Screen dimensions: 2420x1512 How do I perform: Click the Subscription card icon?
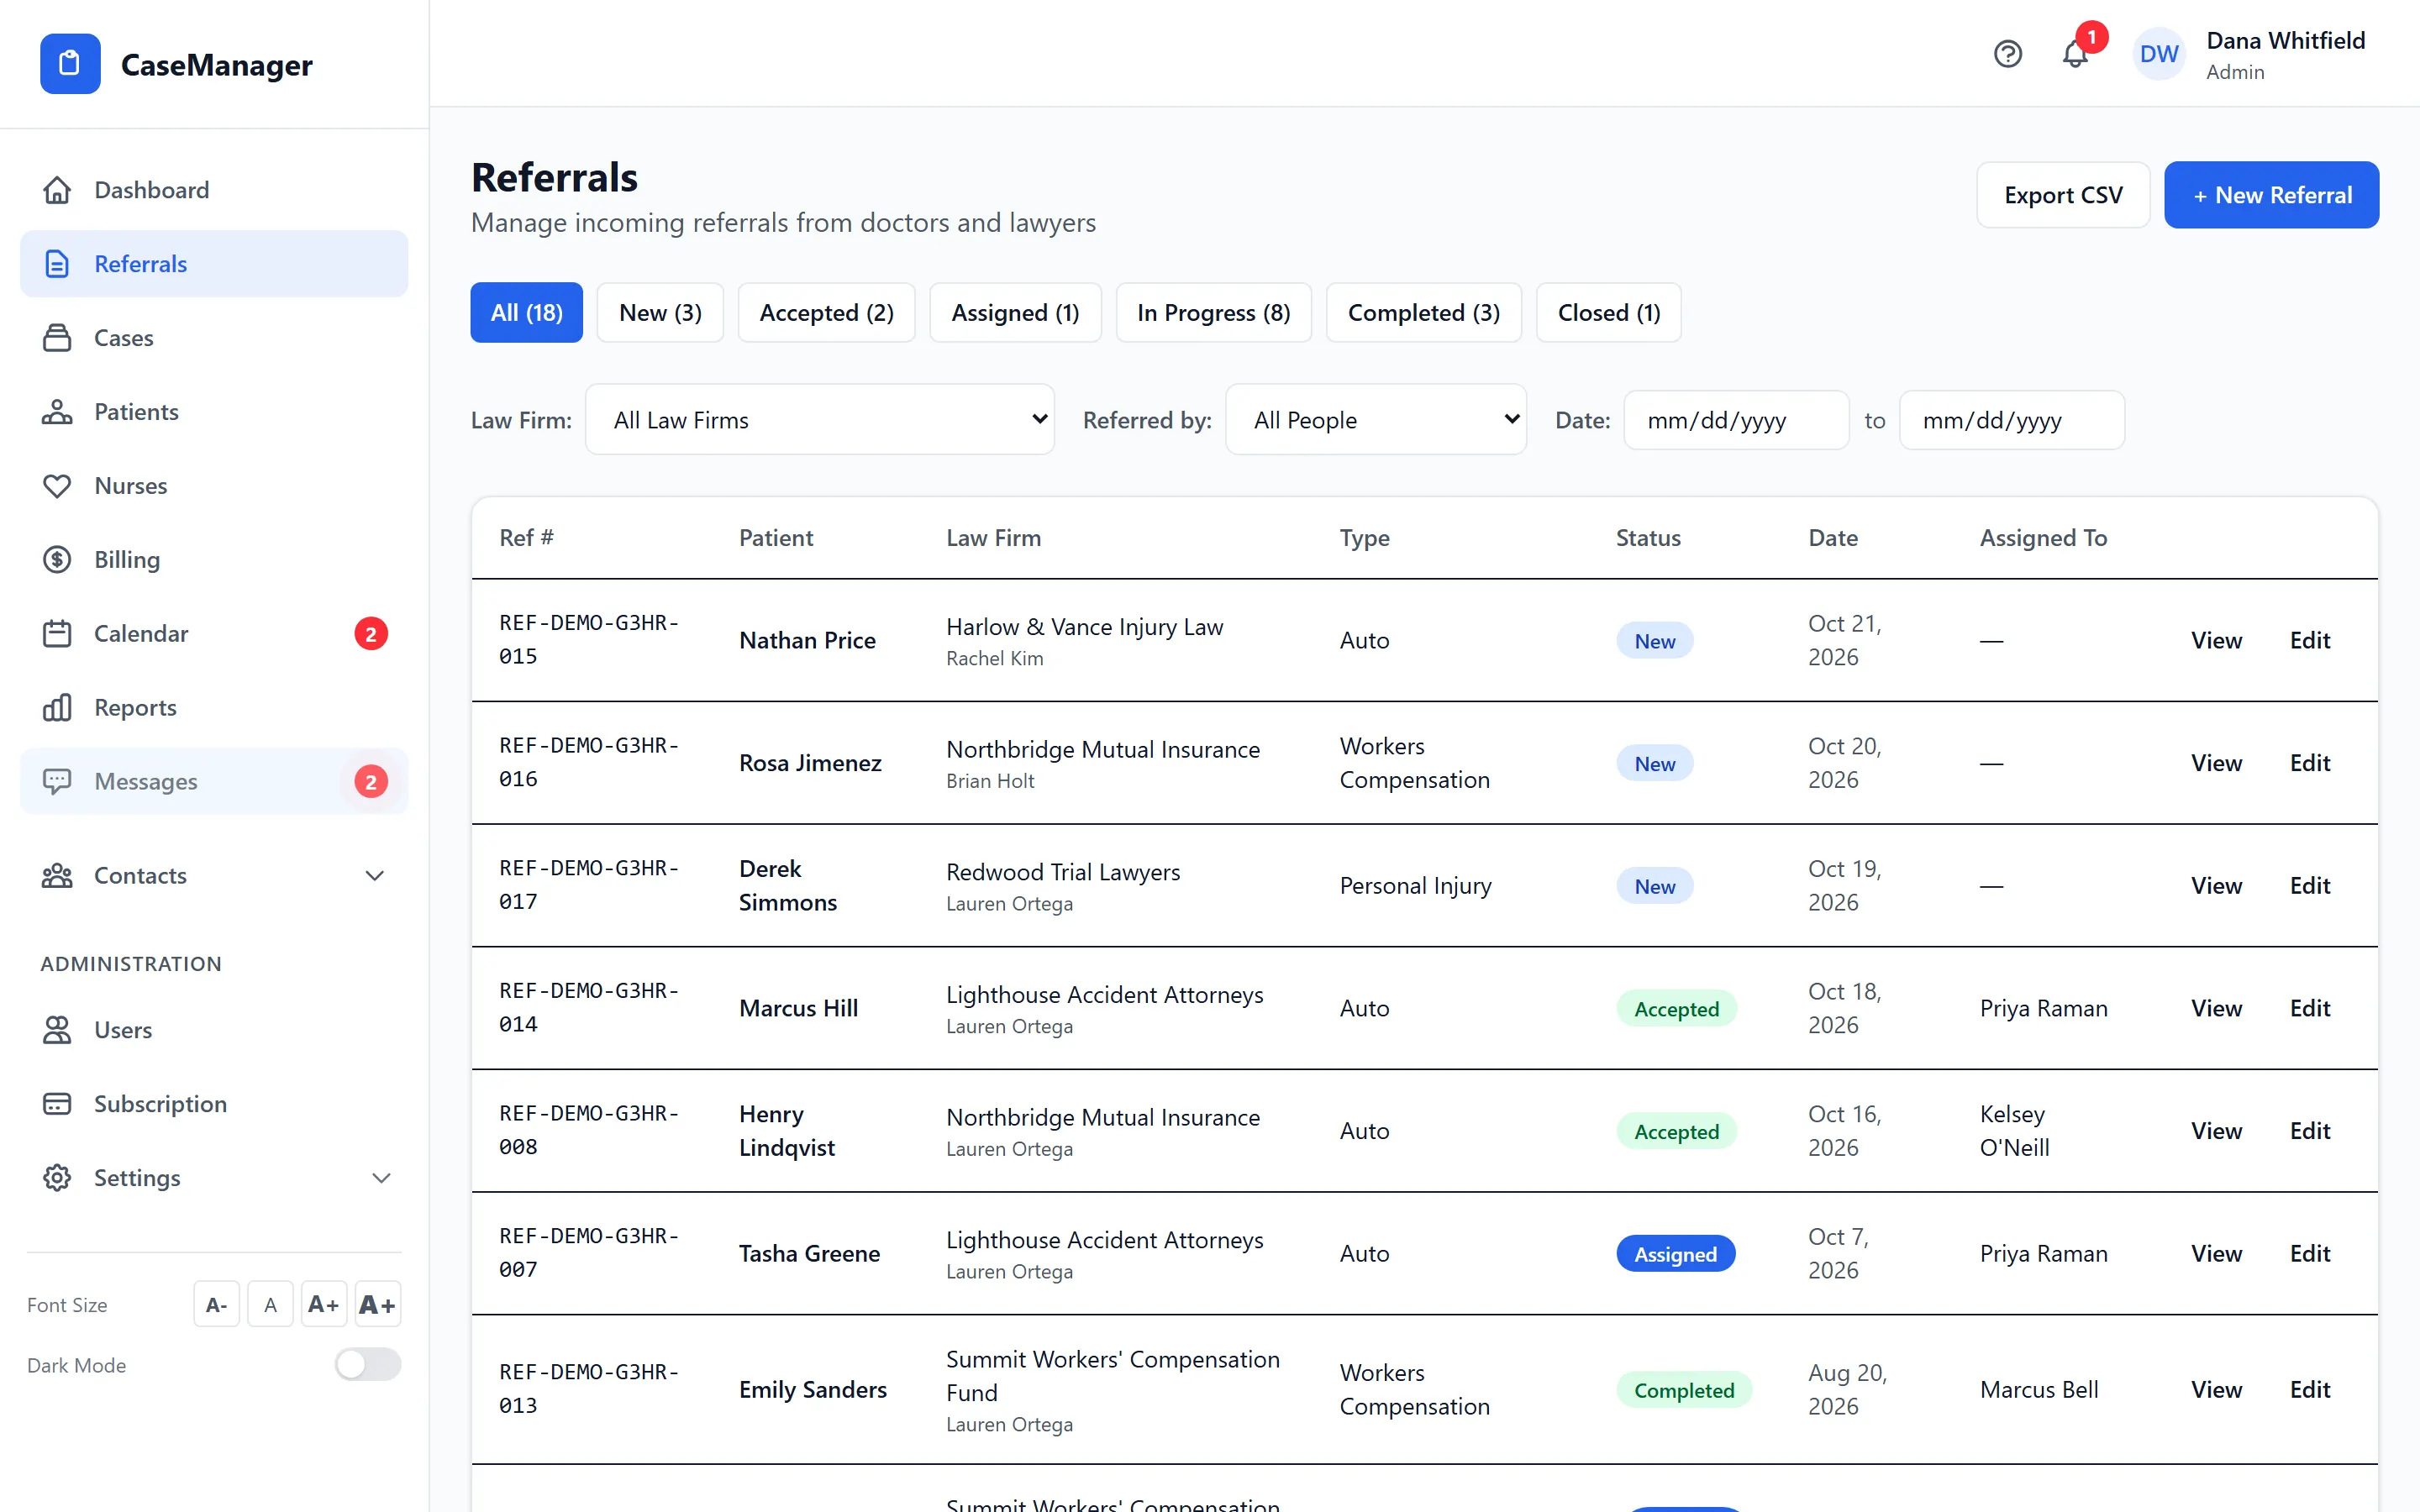tap(57, 1104)
